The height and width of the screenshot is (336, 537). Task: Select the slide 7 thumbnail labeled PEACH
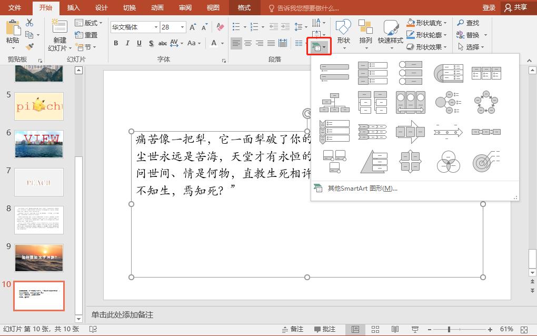pos(38,182)
